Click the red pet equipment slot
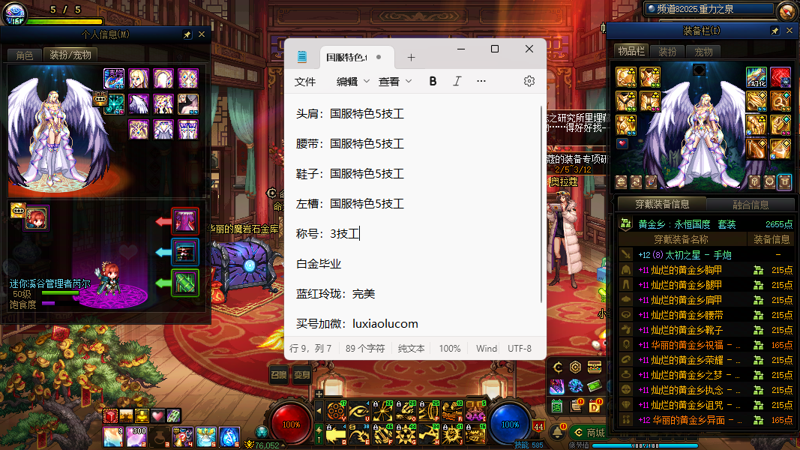The width and height of the screenshot is (800, 450). click(x=185, y=222)
